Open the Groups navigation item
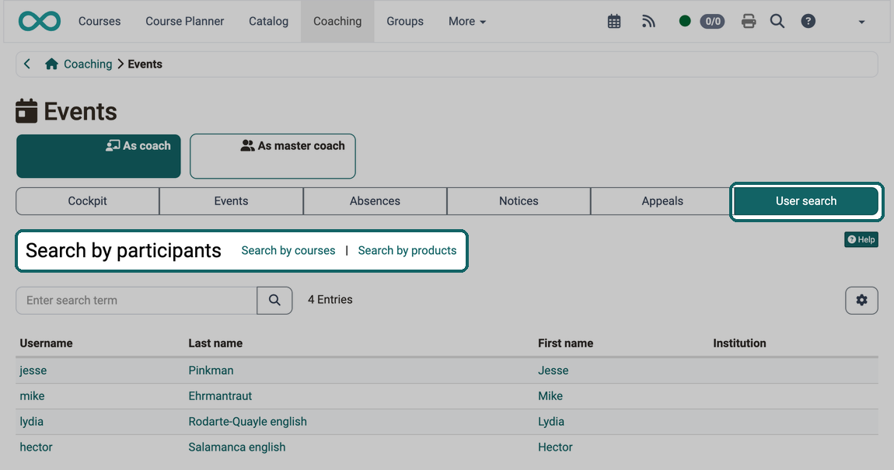The width and height of the screenshot is (894, 470). [x=405, y=22]
